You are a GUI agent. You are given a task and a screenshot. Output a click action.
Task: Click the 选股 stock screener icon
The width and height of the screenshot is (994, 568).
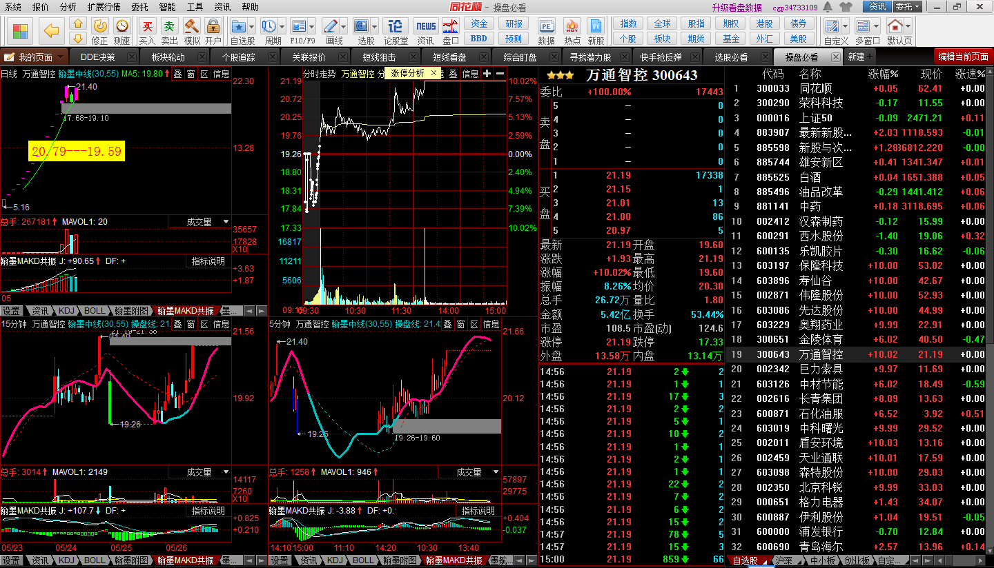[x=362, y=26]
